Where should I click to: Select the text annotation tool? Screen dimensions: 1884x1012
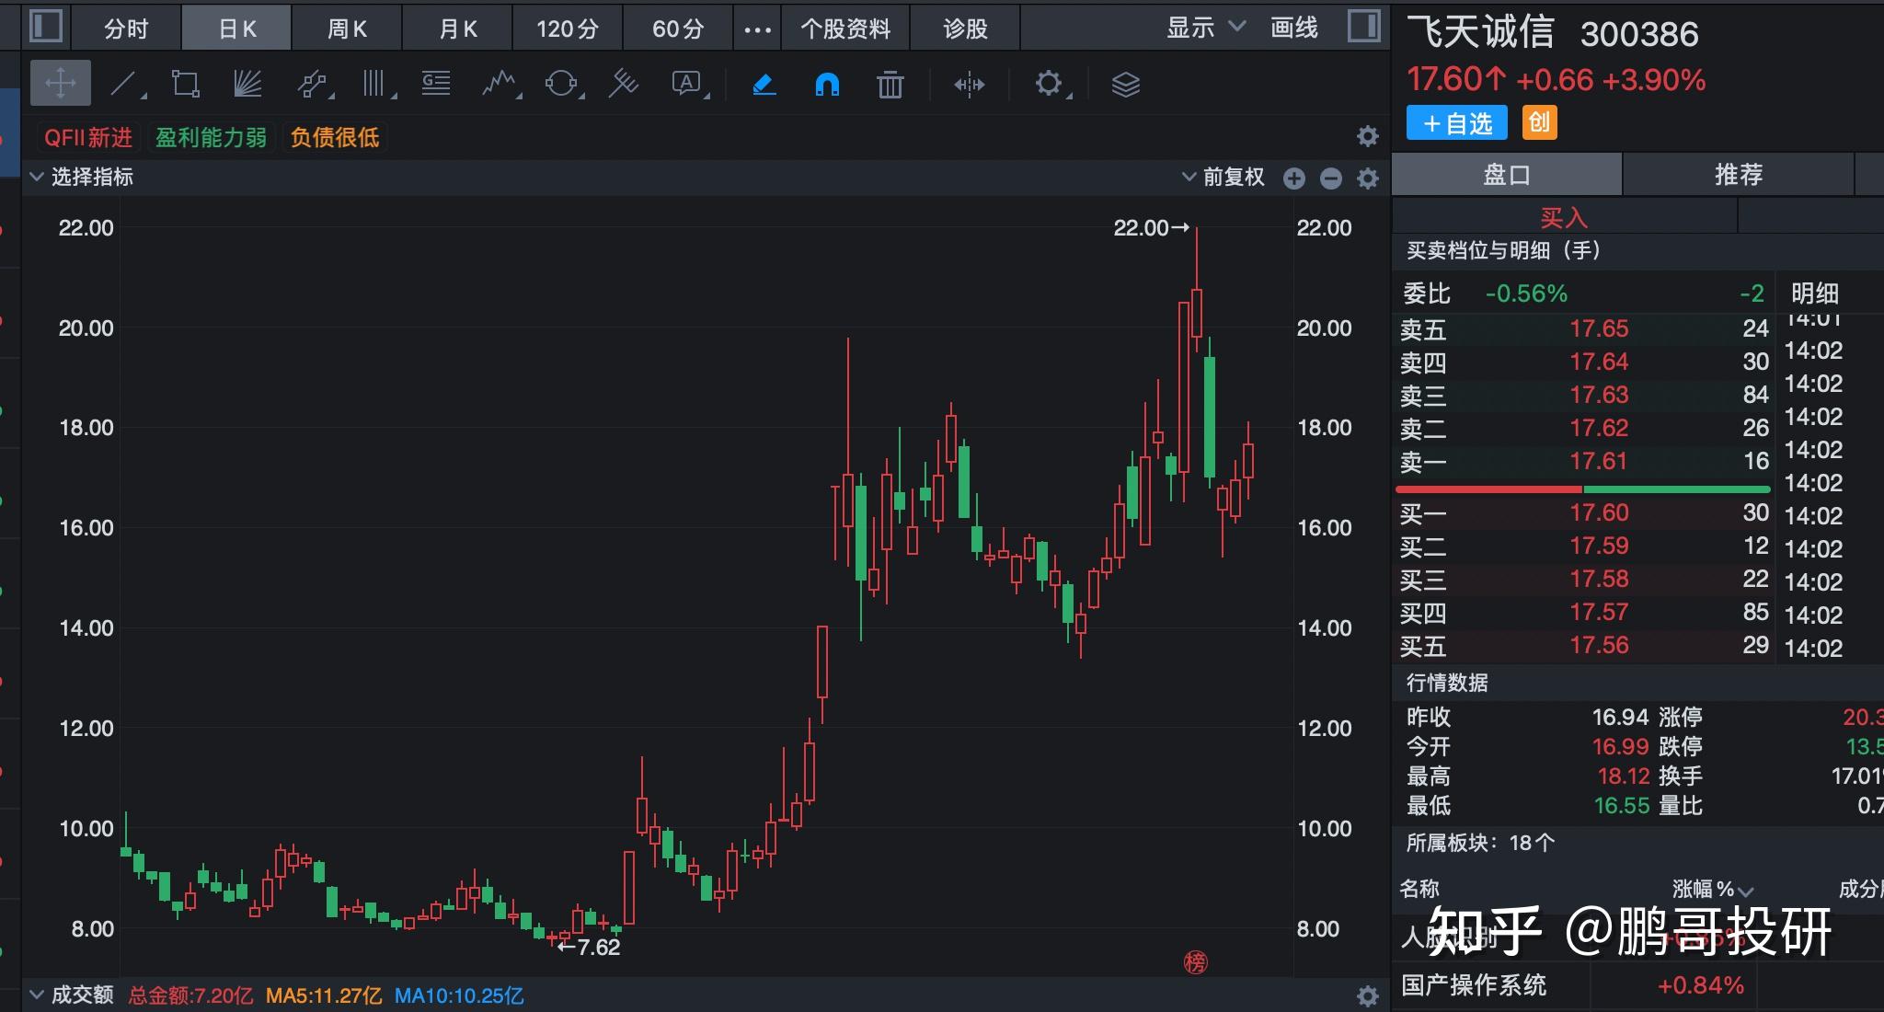point(688,85)
